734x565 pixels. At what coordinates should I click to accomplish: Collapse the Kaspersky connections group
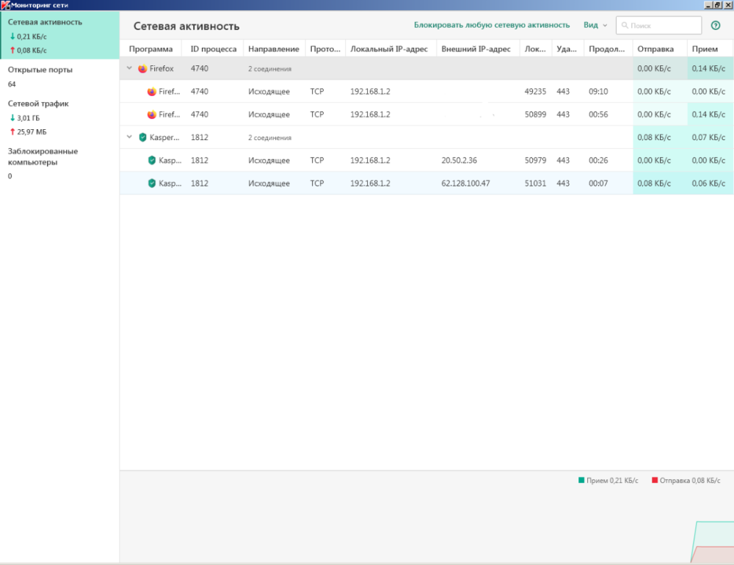tap(130, 137)
